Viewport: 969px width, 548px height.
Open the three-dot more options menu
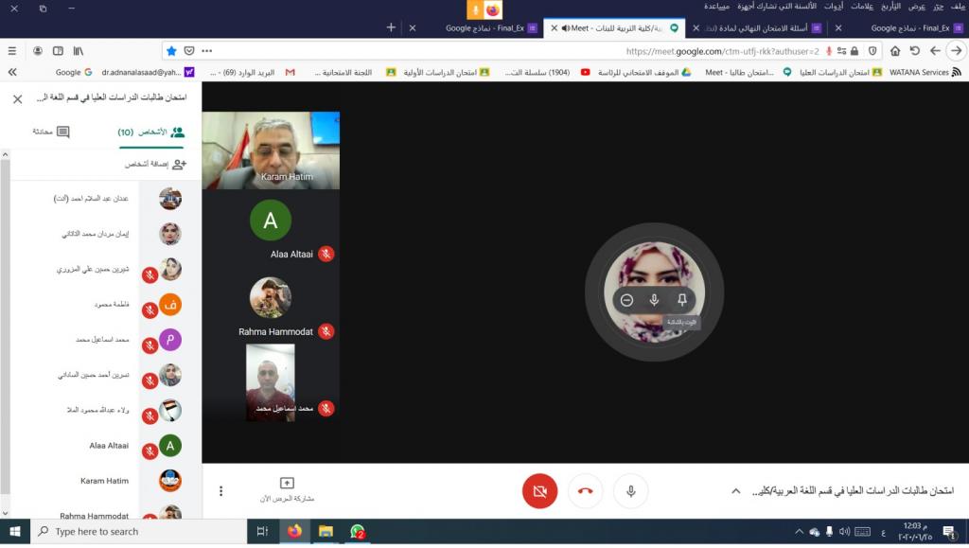[x=220, y=491]
